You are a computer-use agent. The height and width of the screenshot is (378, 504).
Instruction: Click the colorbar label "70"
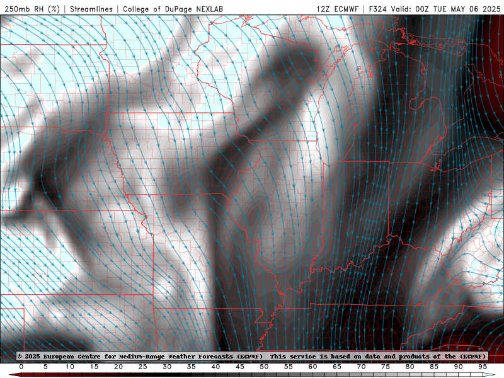(x=361, y=367)
